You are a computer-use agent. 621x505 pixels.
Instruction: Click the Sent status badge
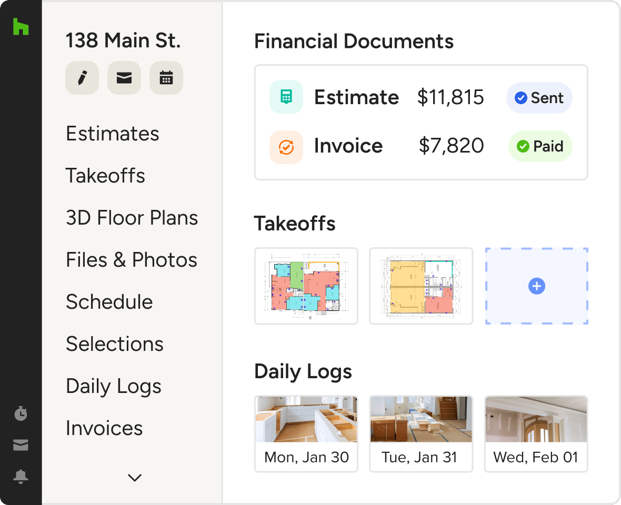tap(539, 98)
